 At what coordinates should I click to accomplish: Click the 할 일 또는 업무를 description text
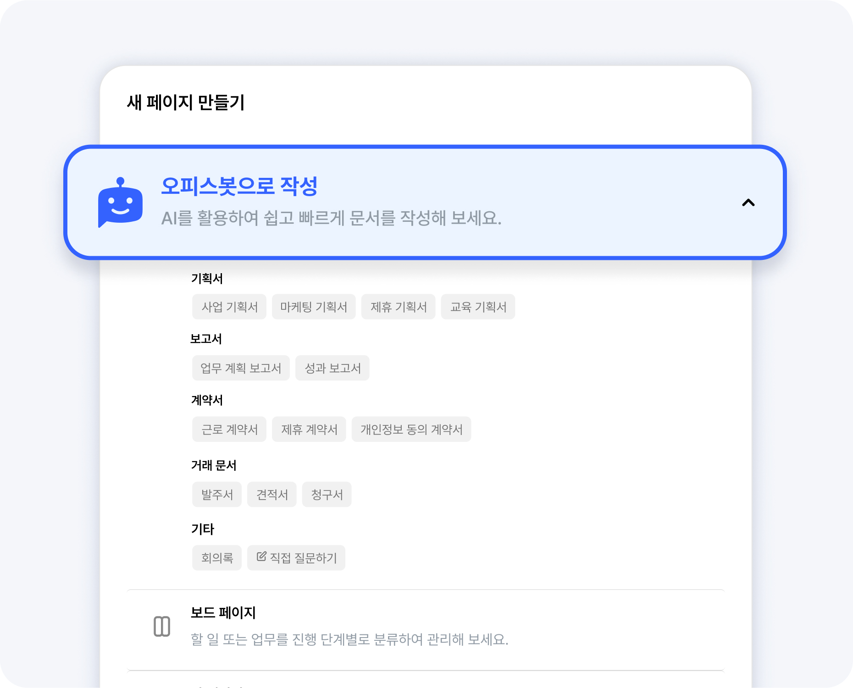click(x=349, y=639)
